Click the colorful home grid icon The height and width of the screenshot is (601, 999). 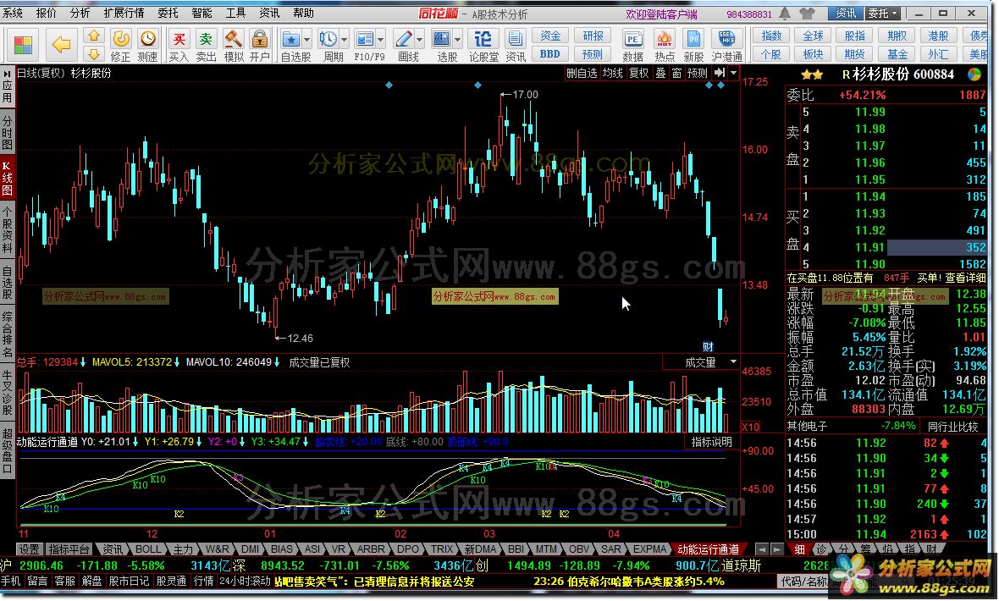23,45
